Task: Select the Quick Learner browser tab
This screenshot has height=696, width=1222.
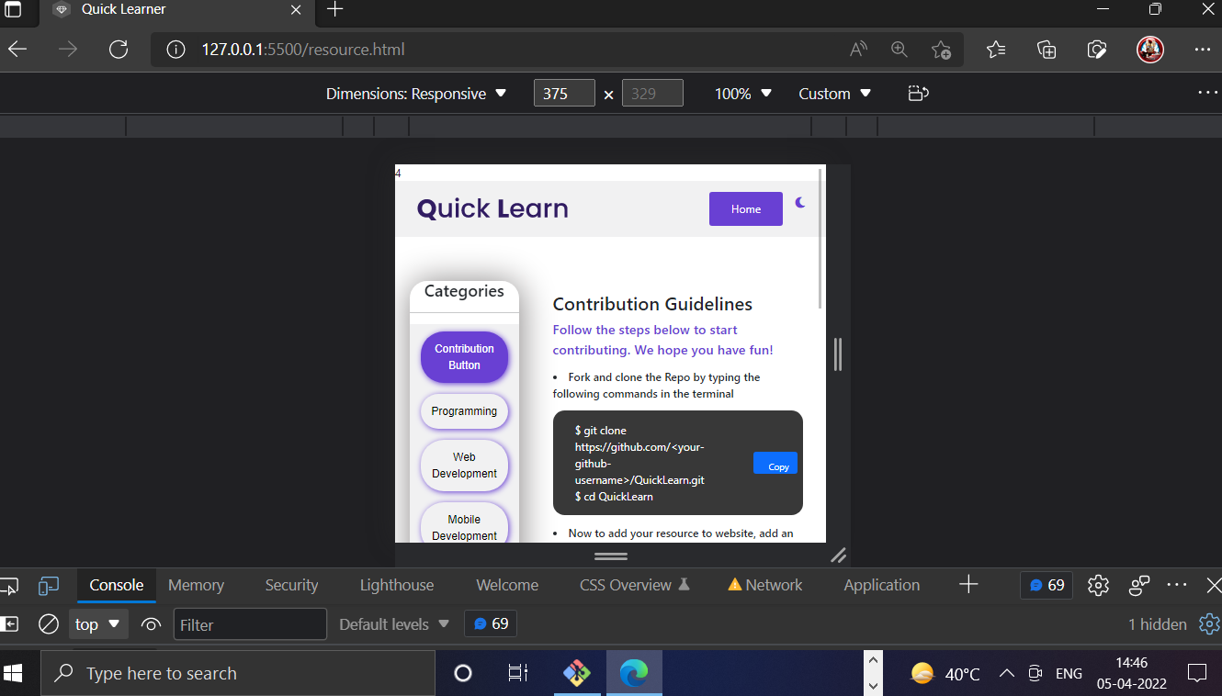Action: (176, 10)
